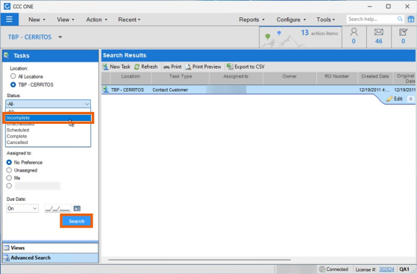This screenshot has width=417, height=274.
Task: Click the Edit pencil for task
Action: pos(395,99)
